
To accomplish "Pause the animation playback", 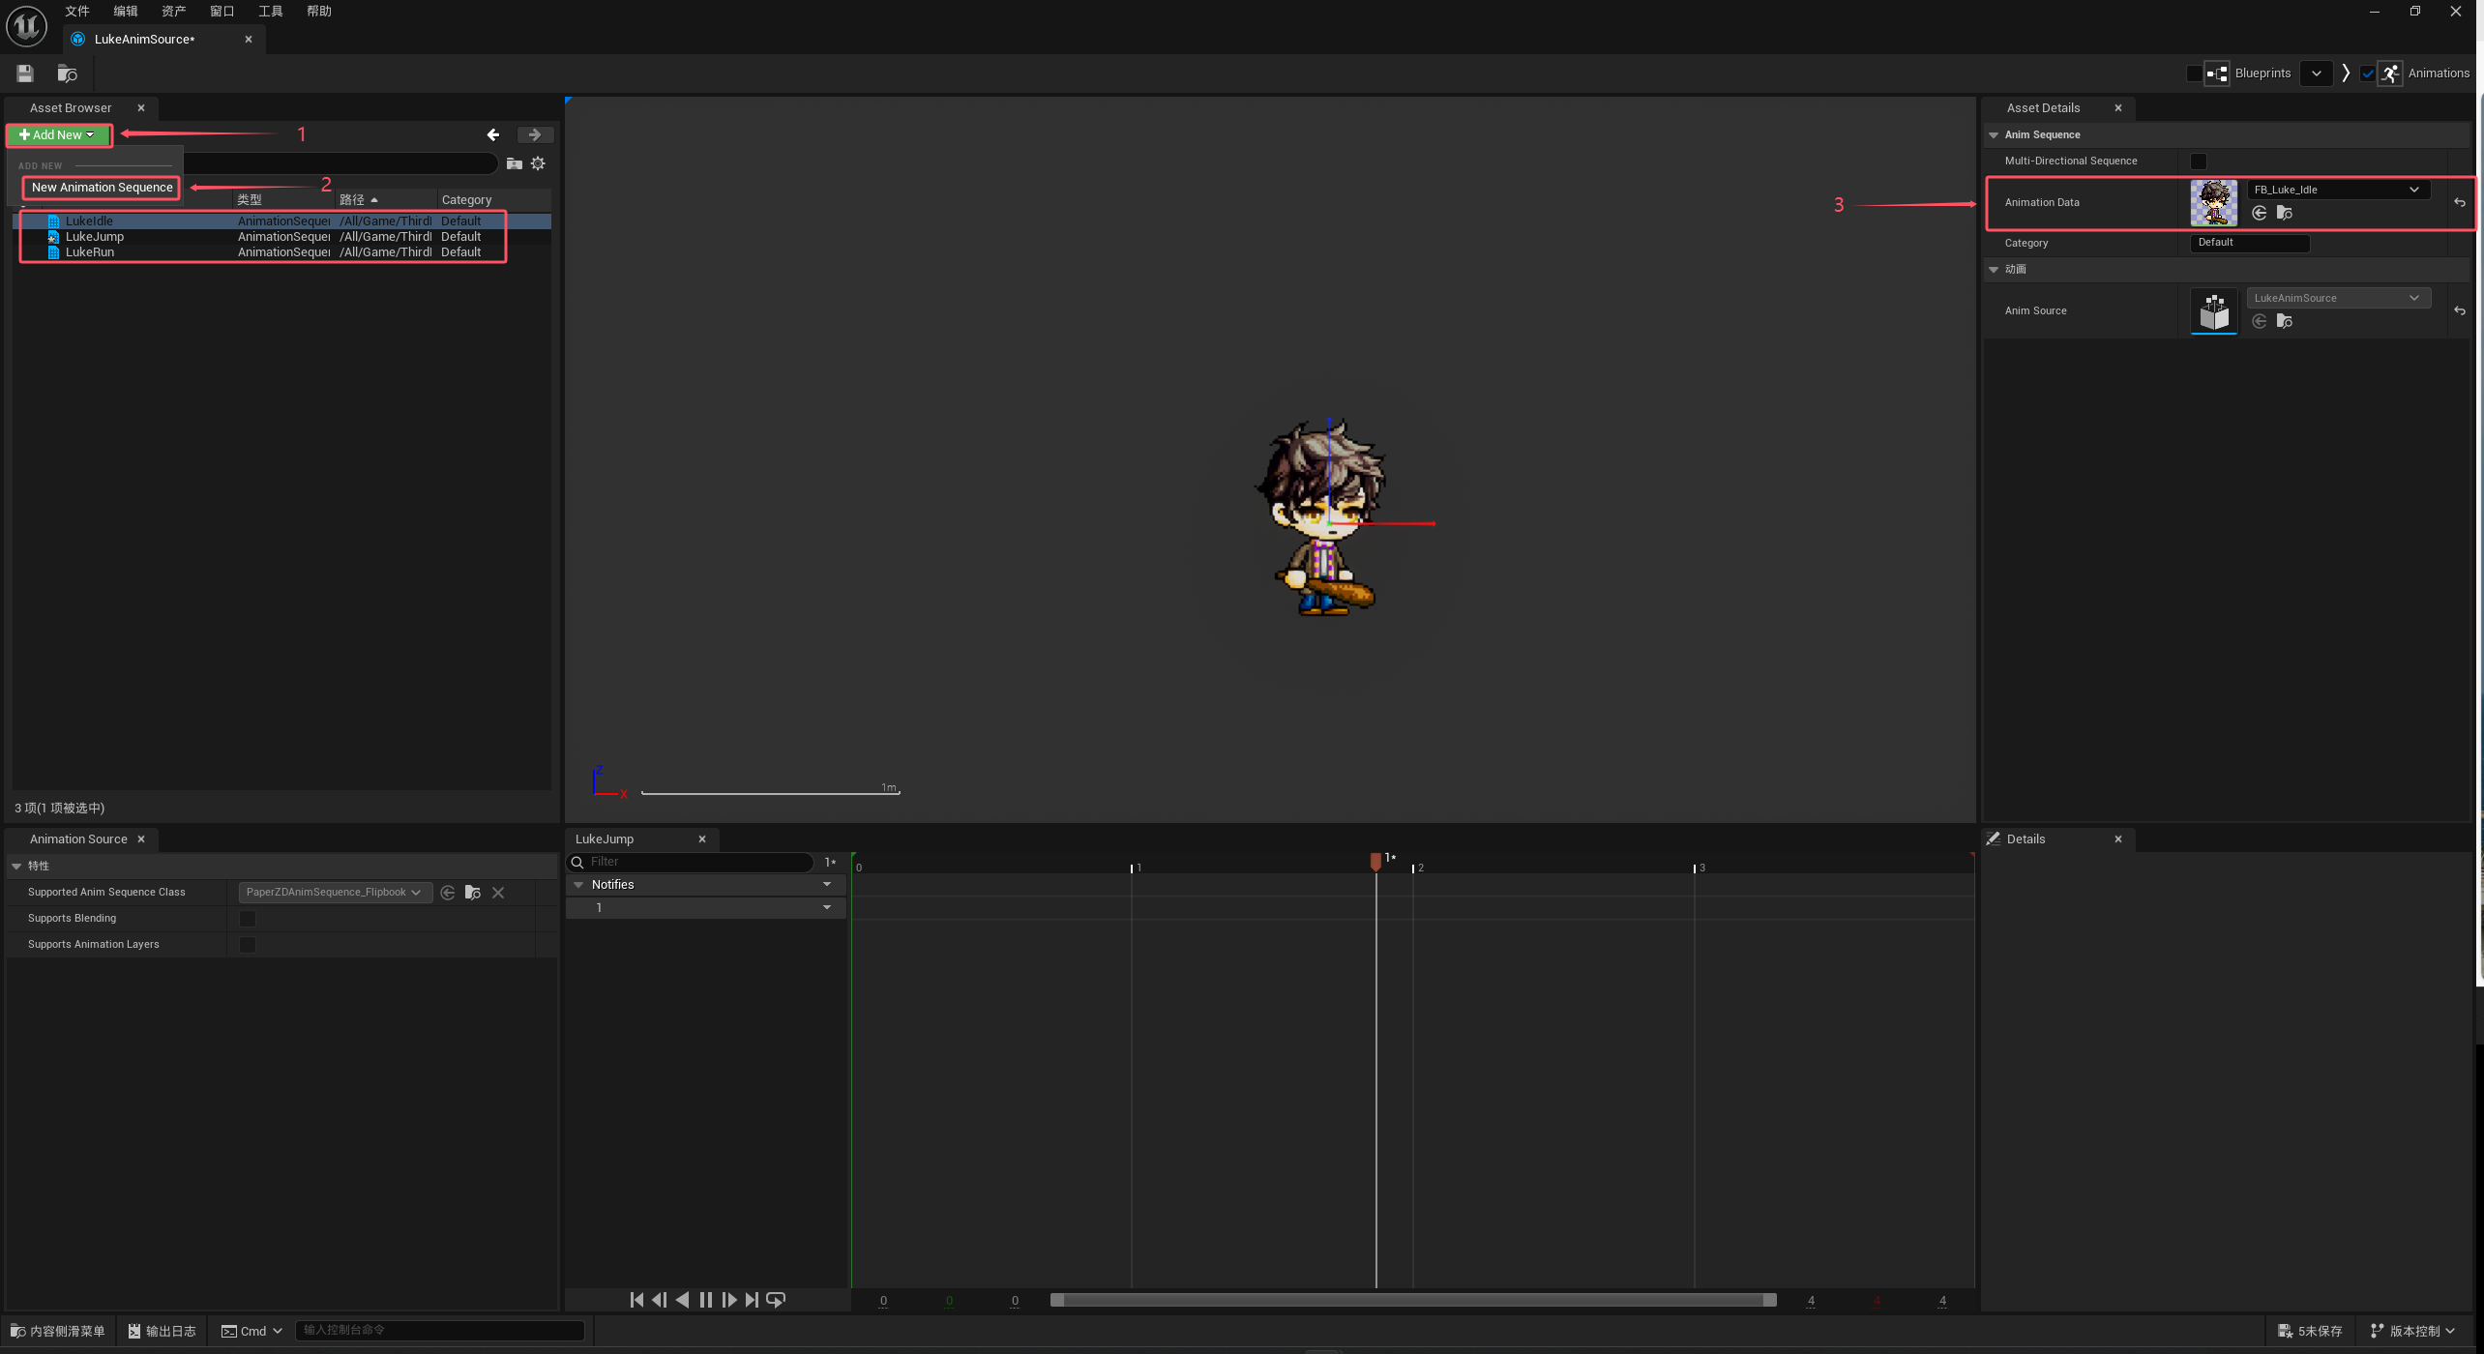I will point(705,1300).
